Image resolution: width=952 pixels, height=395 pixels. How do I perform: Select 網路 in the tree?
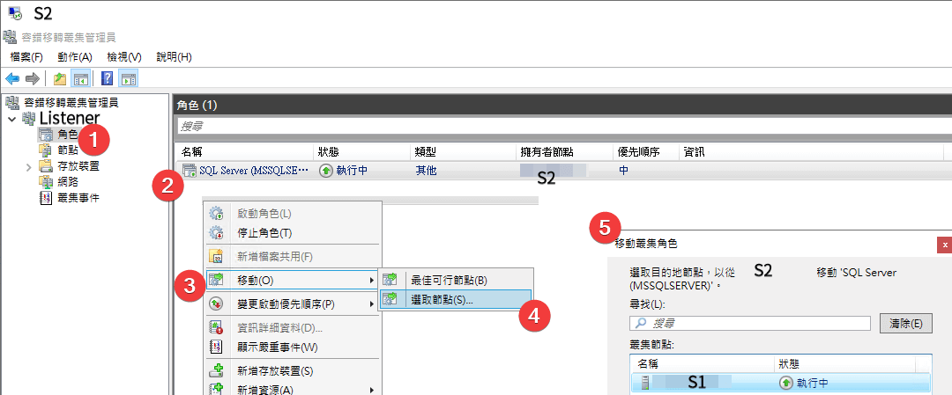(67, 181)
